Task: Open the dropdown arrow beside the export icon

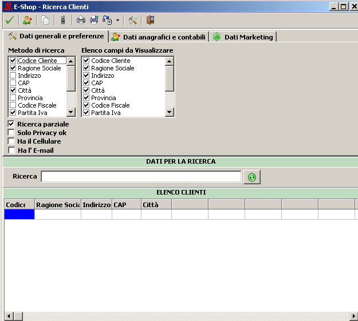Action: pyautogui.click(x=117, y=20)
